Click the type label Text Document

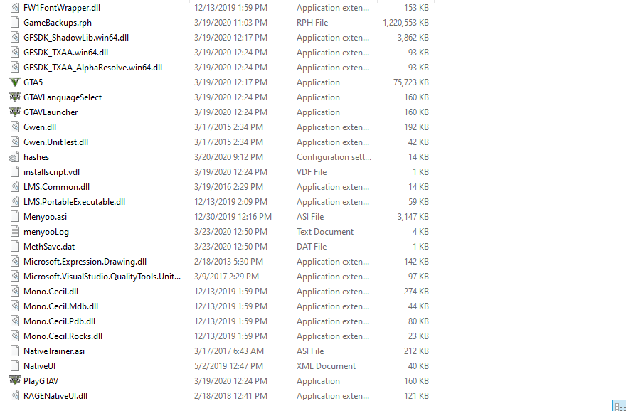pos(325,231)
